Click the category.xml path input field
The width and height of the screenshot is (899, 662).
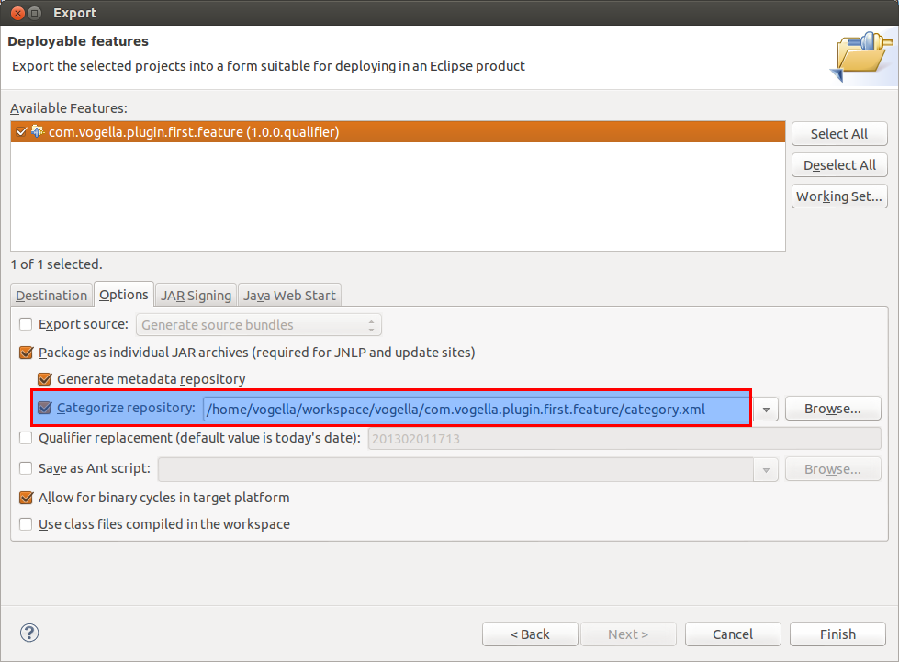477,410
